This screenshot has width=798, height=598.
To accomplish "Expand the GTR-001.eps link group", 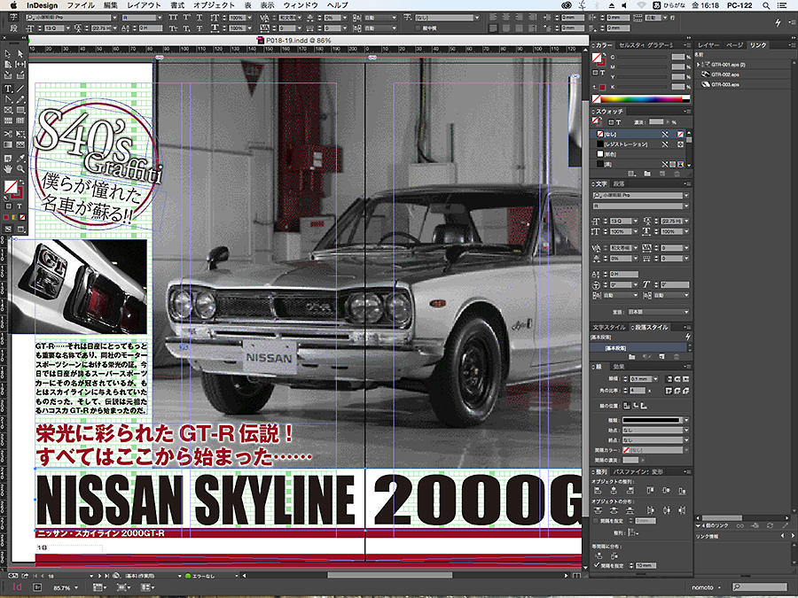I will coord(699,65).
